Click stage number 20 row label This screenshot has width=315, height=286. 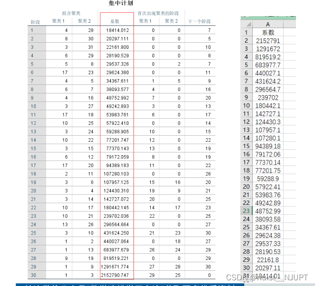pyautogui.click(x=33, y=191)
